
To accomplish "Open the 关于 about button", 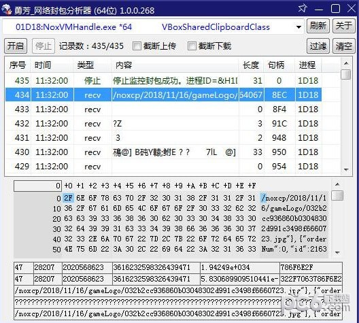I will point(343,26).
